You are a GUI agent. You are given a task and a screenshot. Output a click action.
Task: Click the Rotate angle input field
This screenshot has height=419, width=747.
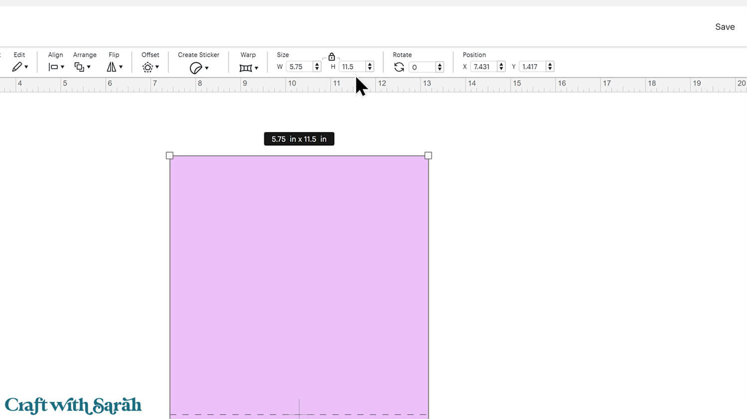[421, 67]
